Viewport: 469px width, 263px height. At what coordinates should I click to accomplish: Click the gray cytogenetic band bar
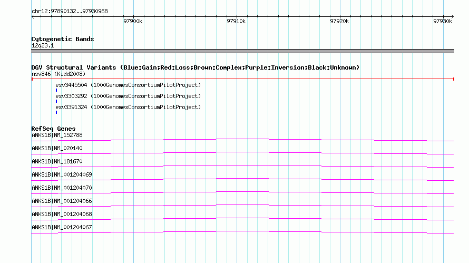(x=242, y=51)
